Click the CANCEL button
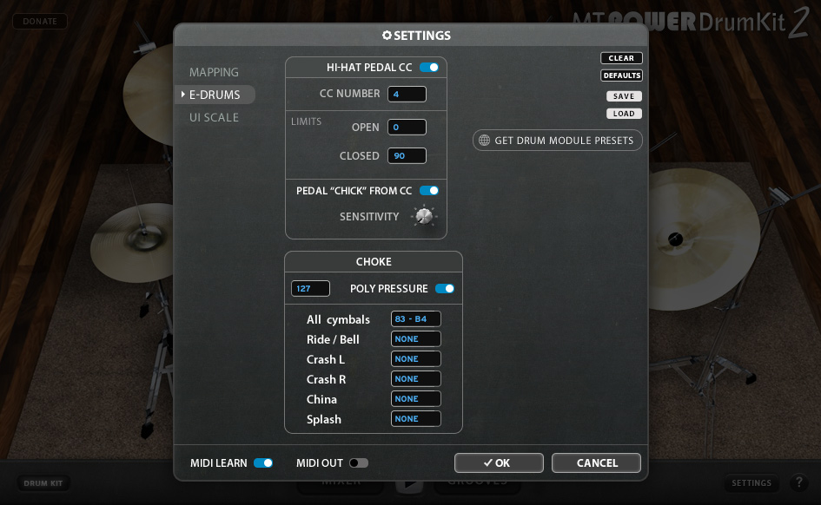Viewport: 821px width, 505px height. (596, 462)
